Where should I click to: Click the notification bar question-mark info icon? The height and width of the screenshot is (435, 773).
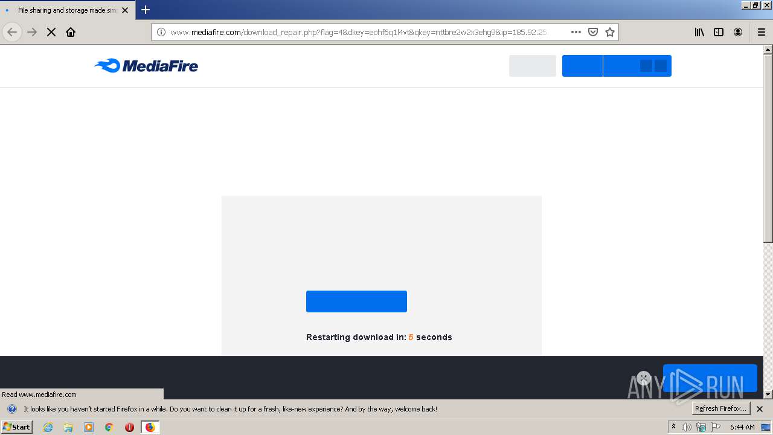[11, 409]
